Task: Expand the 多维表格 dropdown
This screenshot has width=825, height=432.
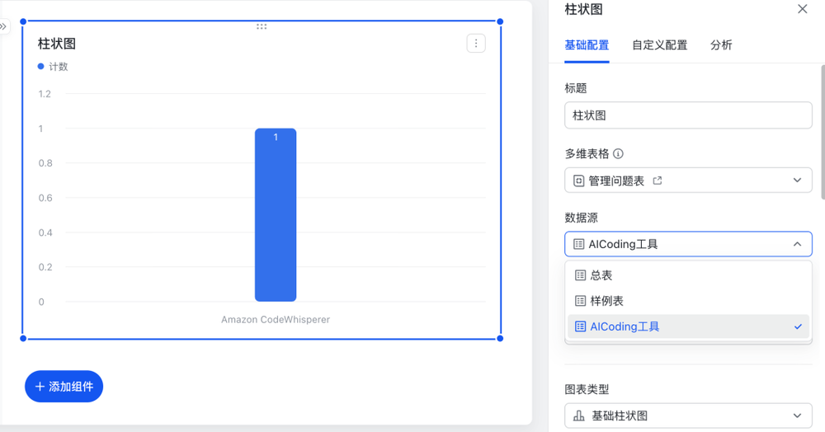Action: 796,181
